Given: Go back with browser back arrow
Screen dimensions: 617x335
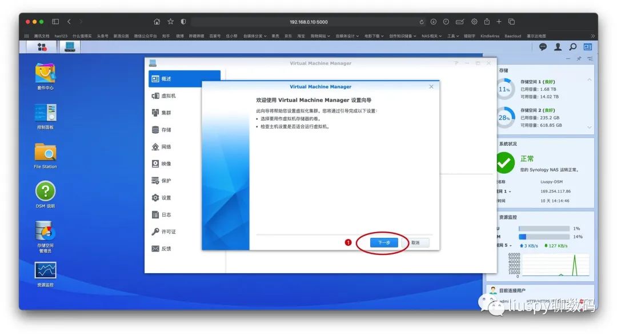Looking at the screenshot, I should [69, 22].
